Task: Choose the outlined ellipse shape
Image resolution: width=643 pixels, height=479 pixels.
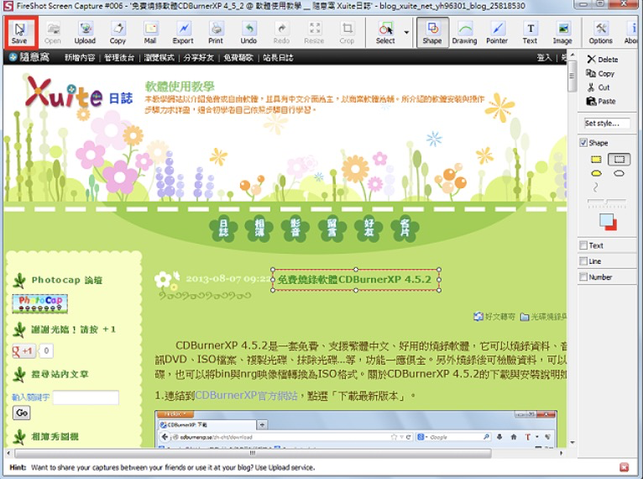Action: [x=619, y=174]
